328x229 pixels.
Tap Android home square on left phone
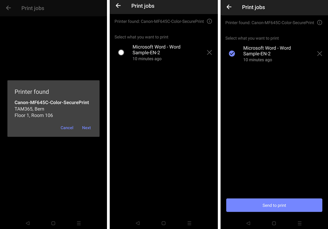coord(53,223)
